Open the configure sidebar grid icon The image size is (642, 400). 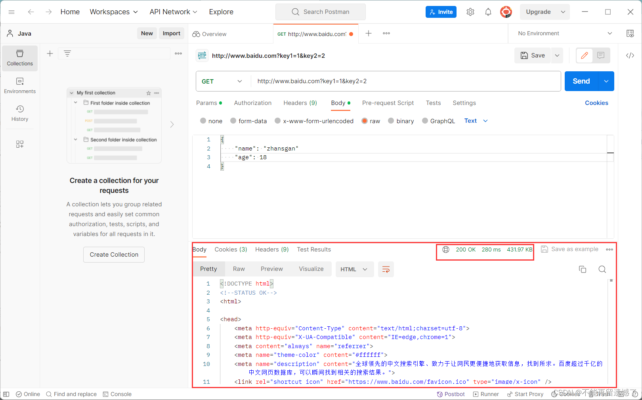(20, 144)
